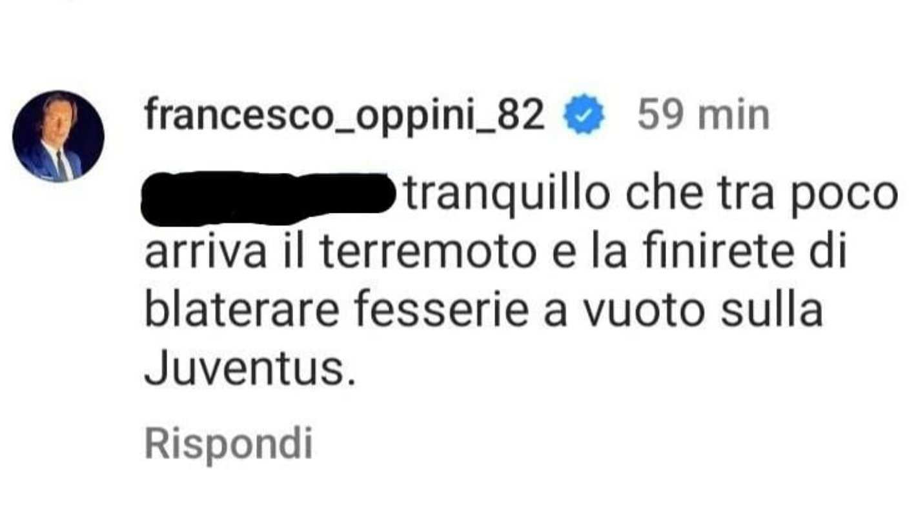Click the word che in the comment
Viewport: 916px width, 516px height.
660,196
